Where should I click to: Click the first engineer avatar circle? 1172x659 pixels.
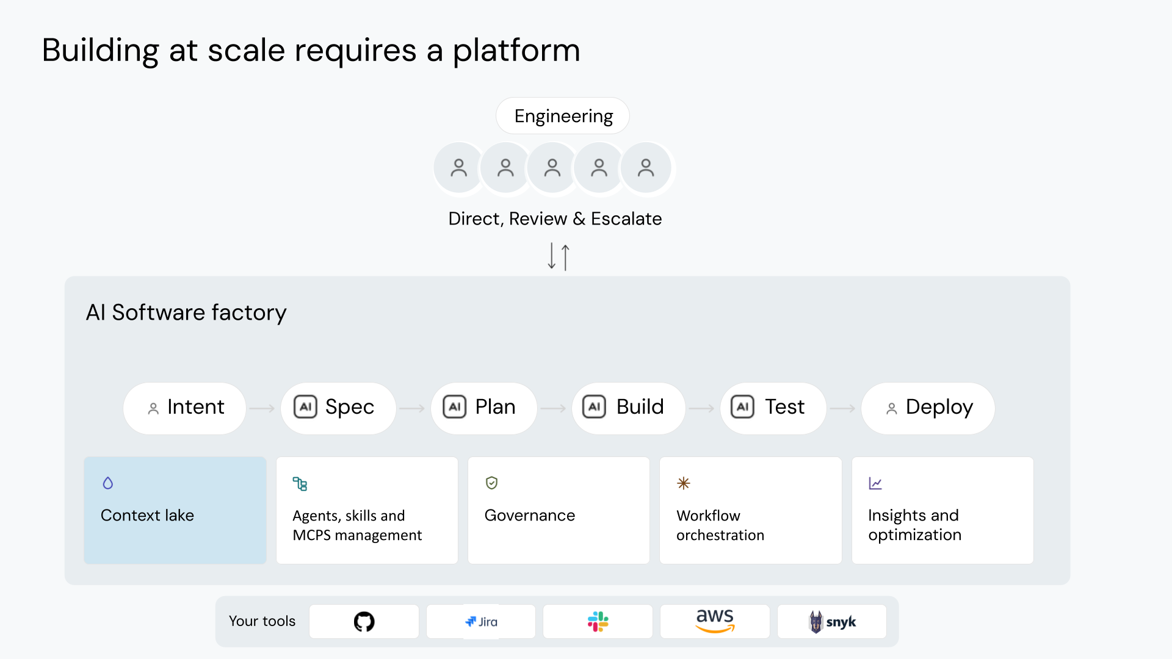pyautogui.click(x=459, y=168)
